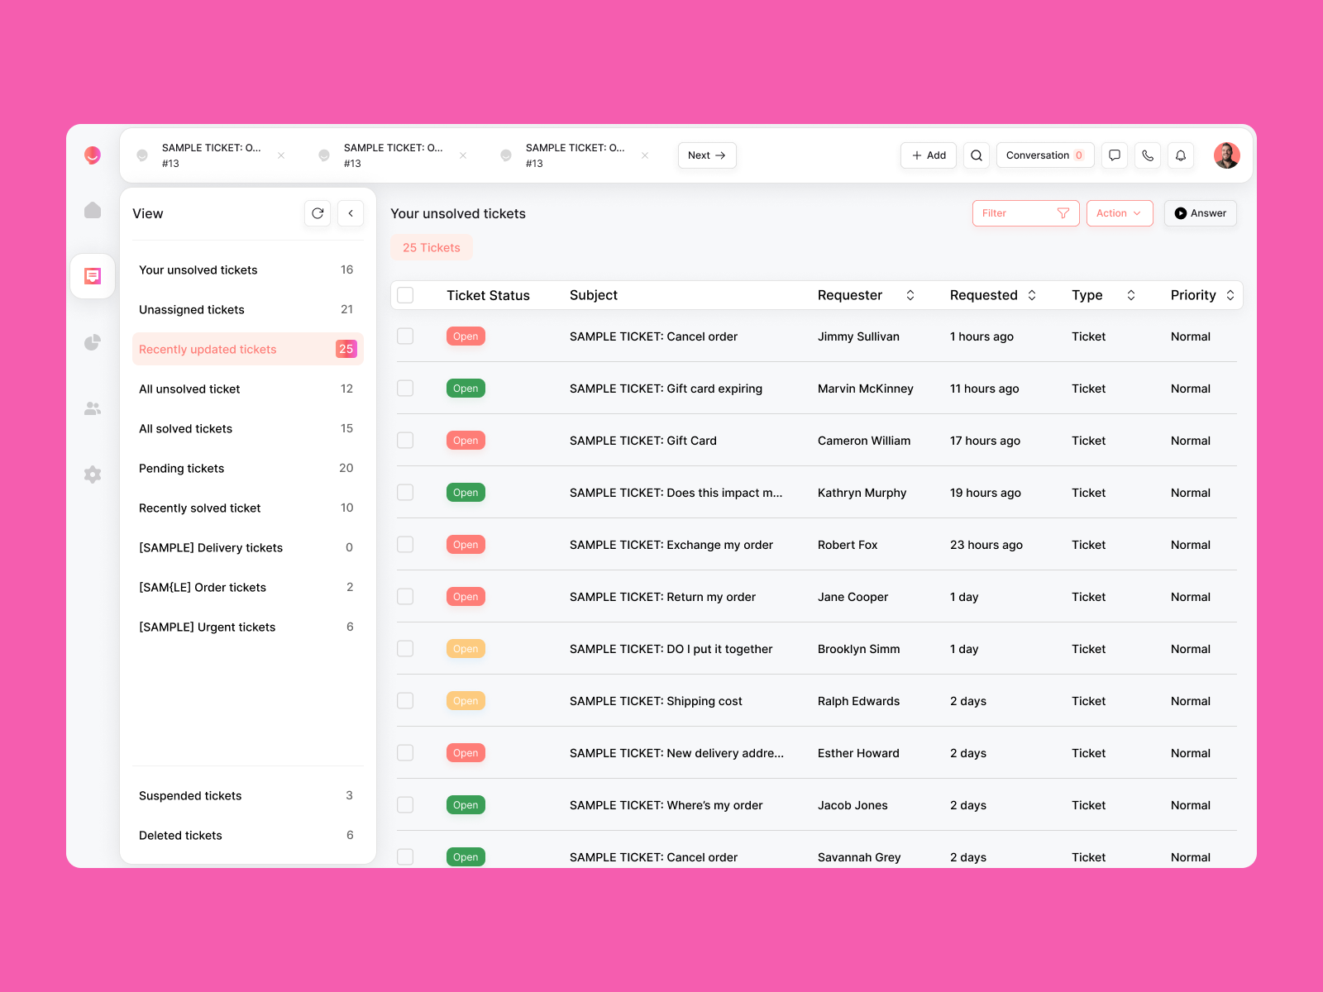The height and width of the screenshot is (992, 1323).
Task: Toggle the select-all tickets checkbox
Action: (405, 295)
